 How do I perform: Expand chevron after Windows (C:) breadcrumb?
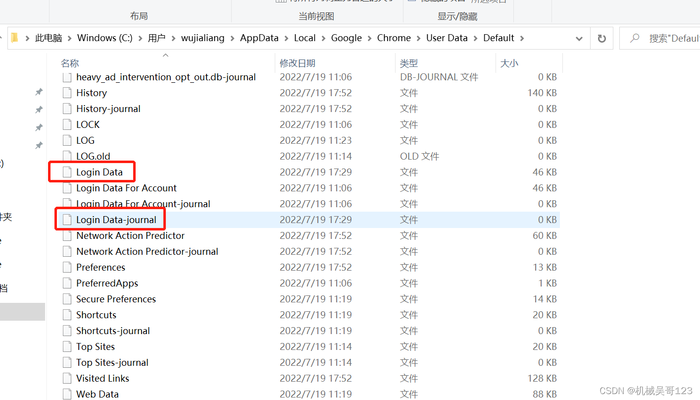(x=140, y=38)
